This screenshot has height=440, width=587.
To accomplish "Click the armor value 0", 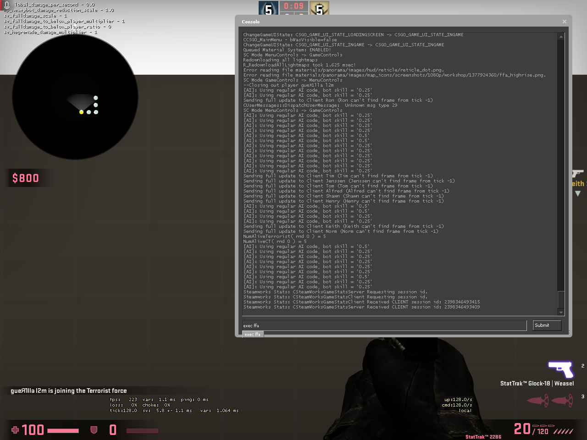I will pyautogui.click(x=113, y=430).
